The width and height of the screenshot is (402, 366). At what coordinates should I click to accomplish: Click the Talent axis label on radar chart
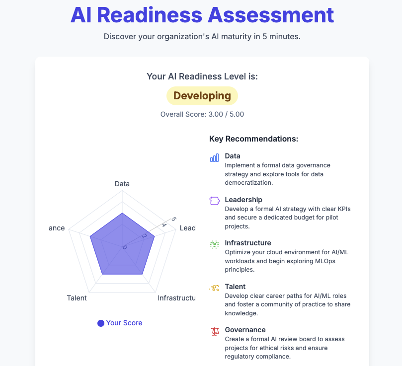77,298
